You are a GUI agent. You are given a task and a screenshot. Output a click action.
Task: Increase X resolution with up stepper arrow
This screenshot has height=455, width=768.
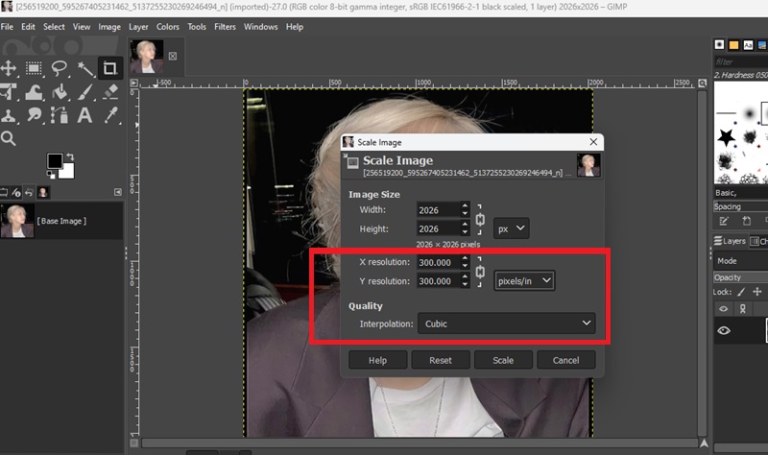tap(465, 258)
